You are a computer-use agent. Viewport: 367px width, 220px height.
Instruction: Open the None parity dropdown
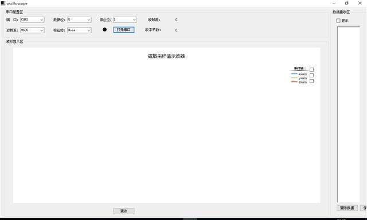(x=79, y=30)
